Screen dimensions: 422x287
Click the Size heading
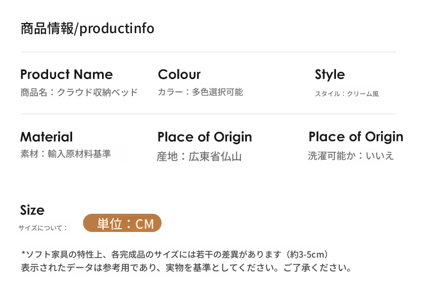32,210
